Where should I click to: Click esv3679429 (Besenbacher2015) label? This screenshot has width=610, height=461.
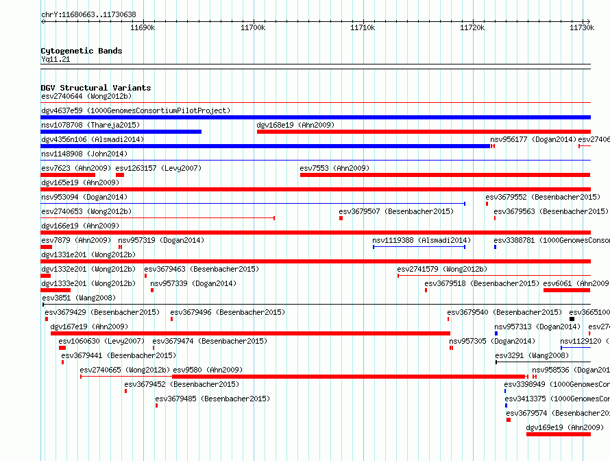(x=102, y=312)
